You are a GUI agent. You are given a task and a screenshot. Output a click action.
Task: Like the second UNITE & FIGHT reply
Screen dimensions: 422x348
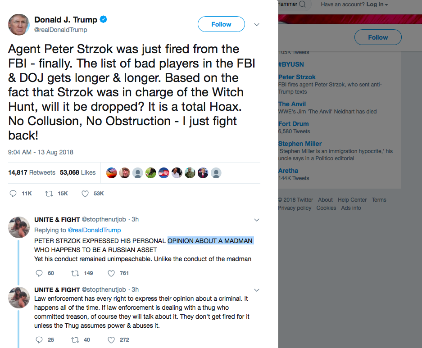pos(111,340)
